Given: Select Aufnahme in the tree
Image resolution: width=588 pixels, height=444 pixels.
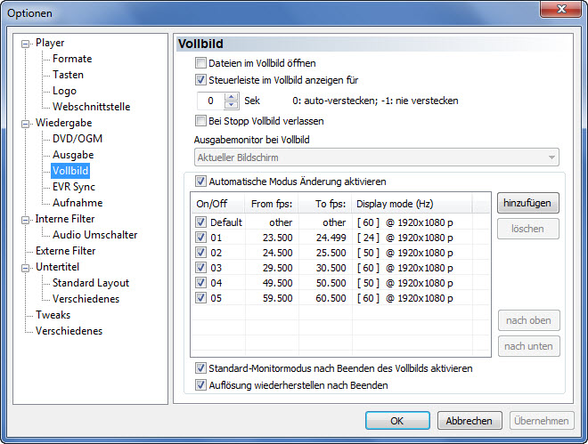Looking at the screenshot, I should 78,203.
